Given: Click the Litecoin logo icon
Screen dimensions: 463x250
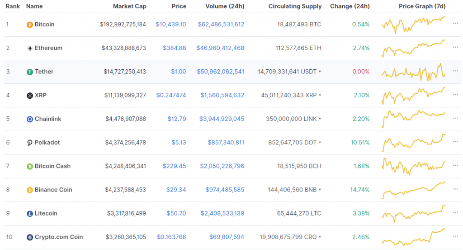Looking at the screenshot, I should point(29,214).
